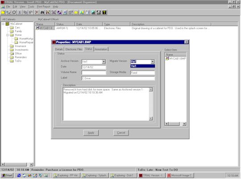This screenshot has height=179, width=241.
Task: Click the Status column header
Action: [x=65, y=24]
